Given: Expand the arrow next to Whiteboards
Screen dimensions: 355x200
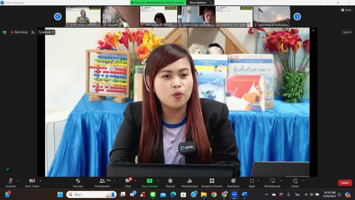Looking at the screenshot, I should click(x=281, y=181).
